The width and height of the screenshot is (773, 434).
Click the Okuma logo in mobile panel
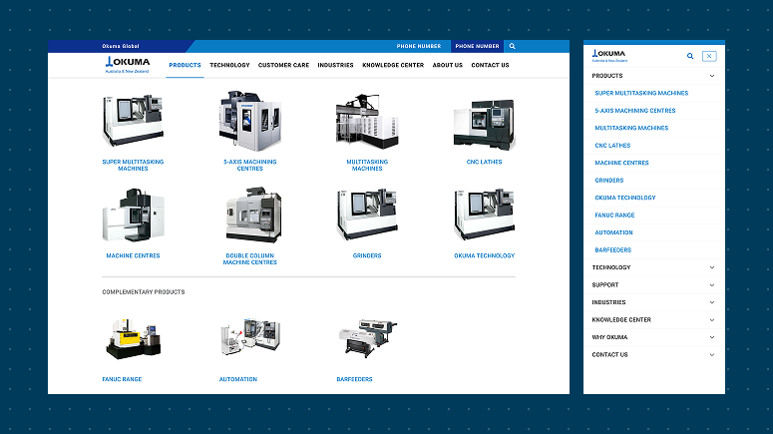pyautogui.click(x=608, y=55)
